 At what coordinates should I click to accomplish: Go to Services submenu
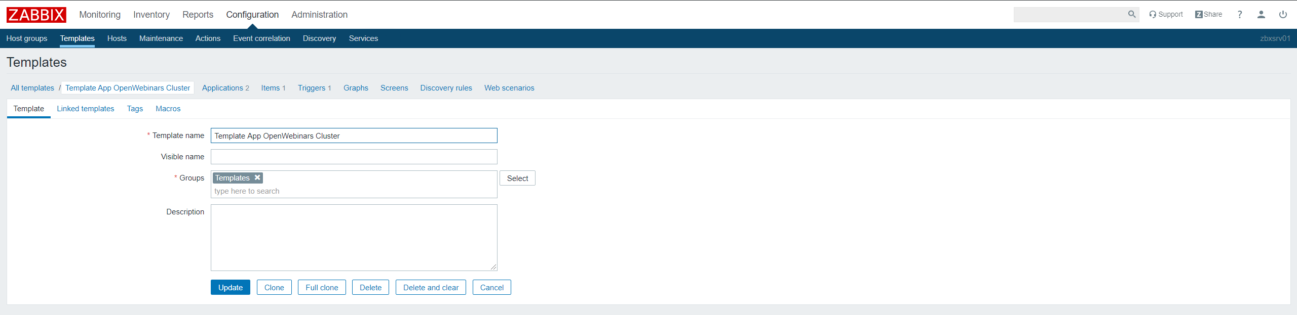click(x=363, y=38)
